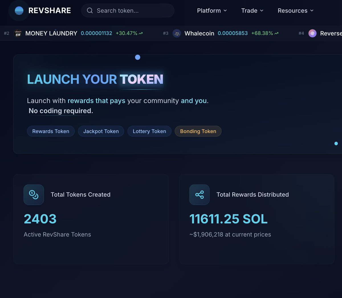The height and width of the screenshot is (298, 342).
Task: Click the Total Tokens Created label
Action: [x=81, y=195]
